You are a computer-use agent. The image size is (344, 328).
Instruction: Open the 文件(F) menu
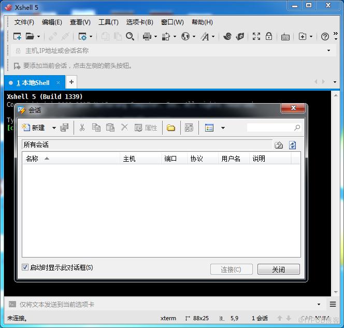(x=24, y=22)
